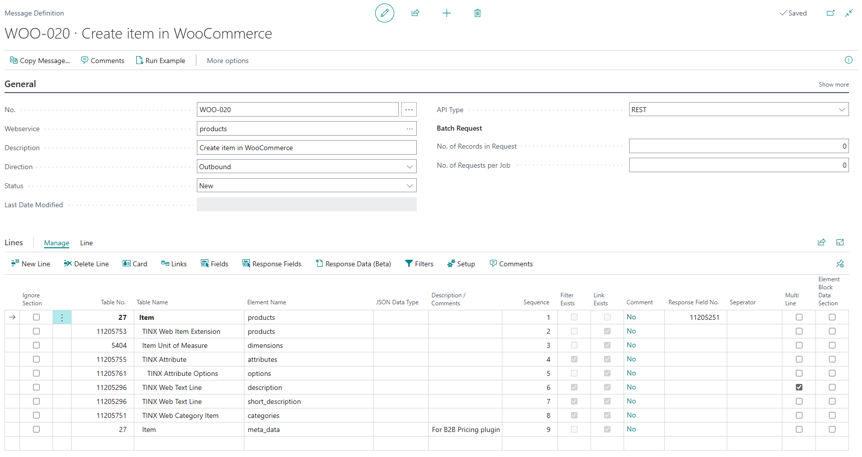
Task: Check Element Block Data Section for categories row
Action: point(832,415)
